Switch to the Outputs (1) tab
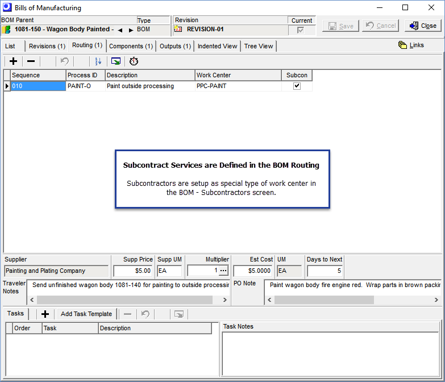The image size is (445, 382). click(175, 46)
